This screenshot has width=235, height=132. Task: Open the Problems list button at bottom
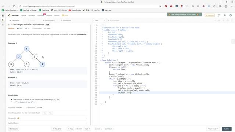pos(14,129)
